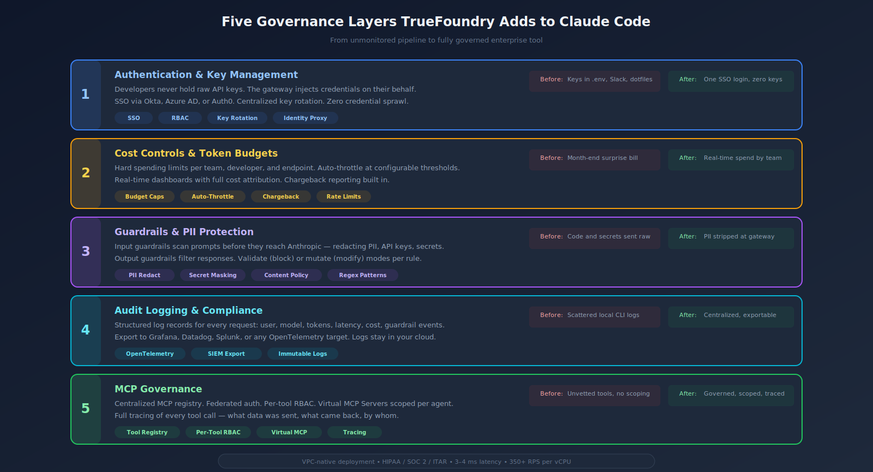The width and height of the screenshot is (873, 472).
Task: Select the SIEM Export tag
Action: click(226, 354)
